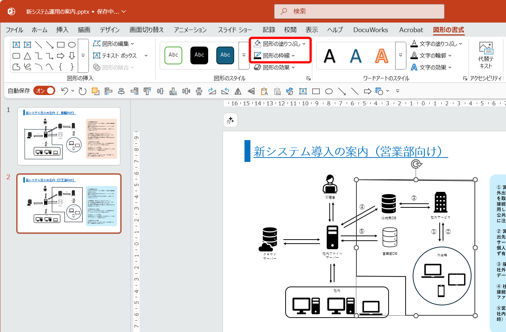The image size is (506, 332).
Task: Click the undo arrow in quick access toolbar
Action: (65, 91)
